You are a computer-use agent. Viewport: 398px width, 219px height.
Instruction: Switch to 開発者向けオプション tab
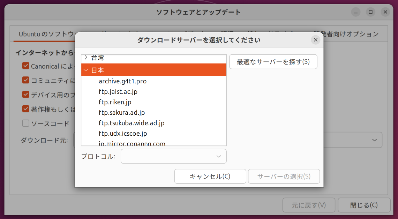[345, 34]
